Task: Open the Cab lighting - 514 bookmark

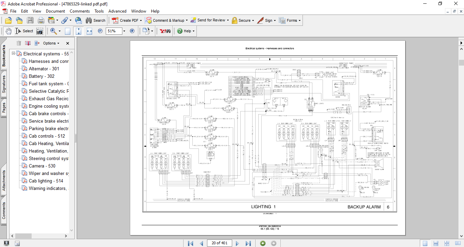Action: (x=46, y=181)
